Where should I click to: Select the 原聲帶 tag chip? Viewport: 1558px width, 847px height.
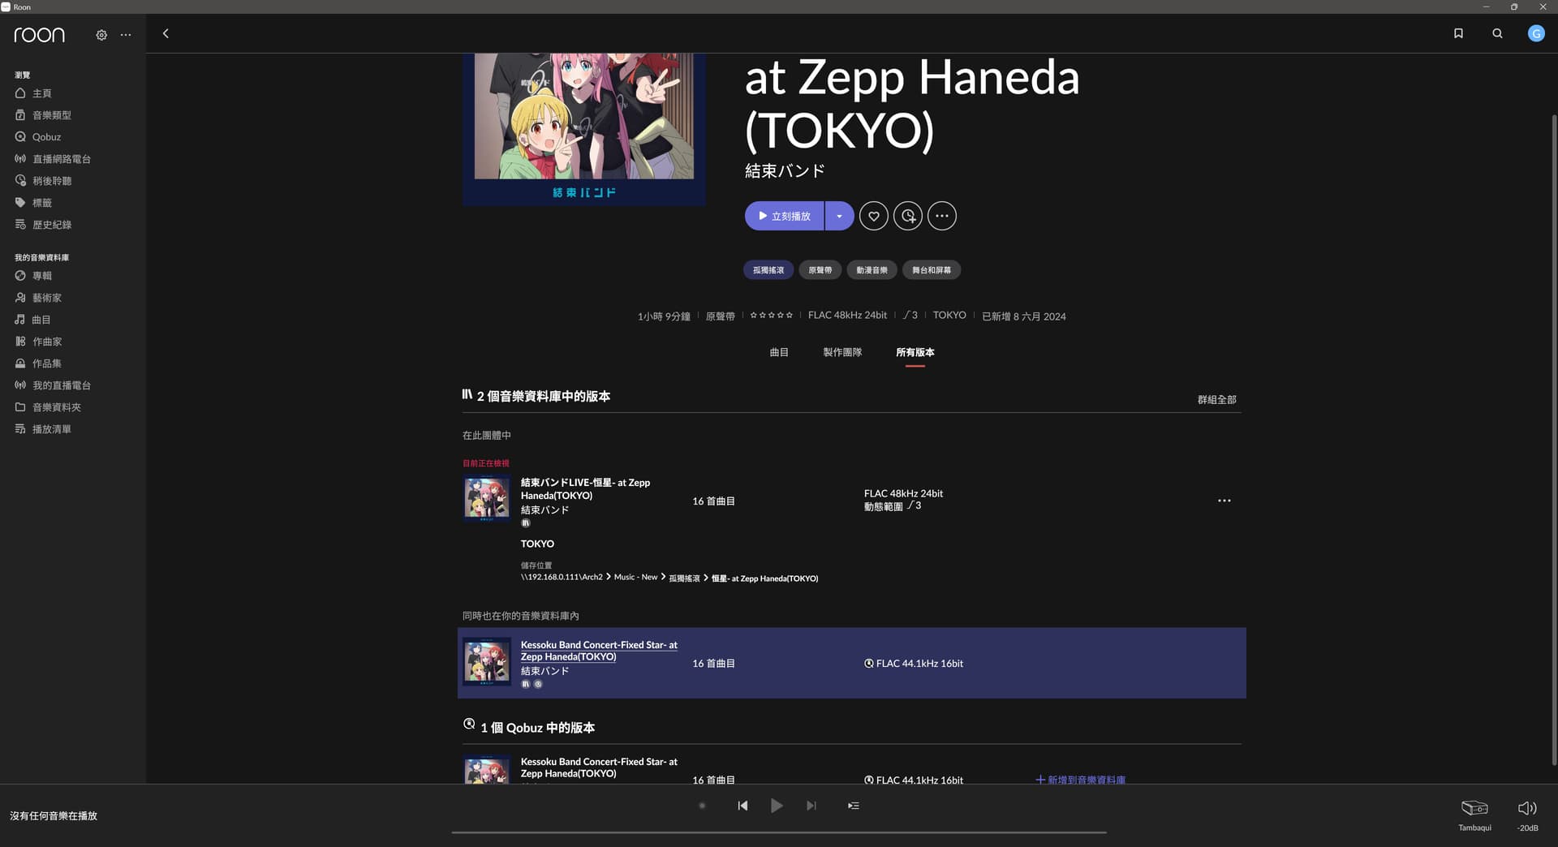[x=820, y=270]
